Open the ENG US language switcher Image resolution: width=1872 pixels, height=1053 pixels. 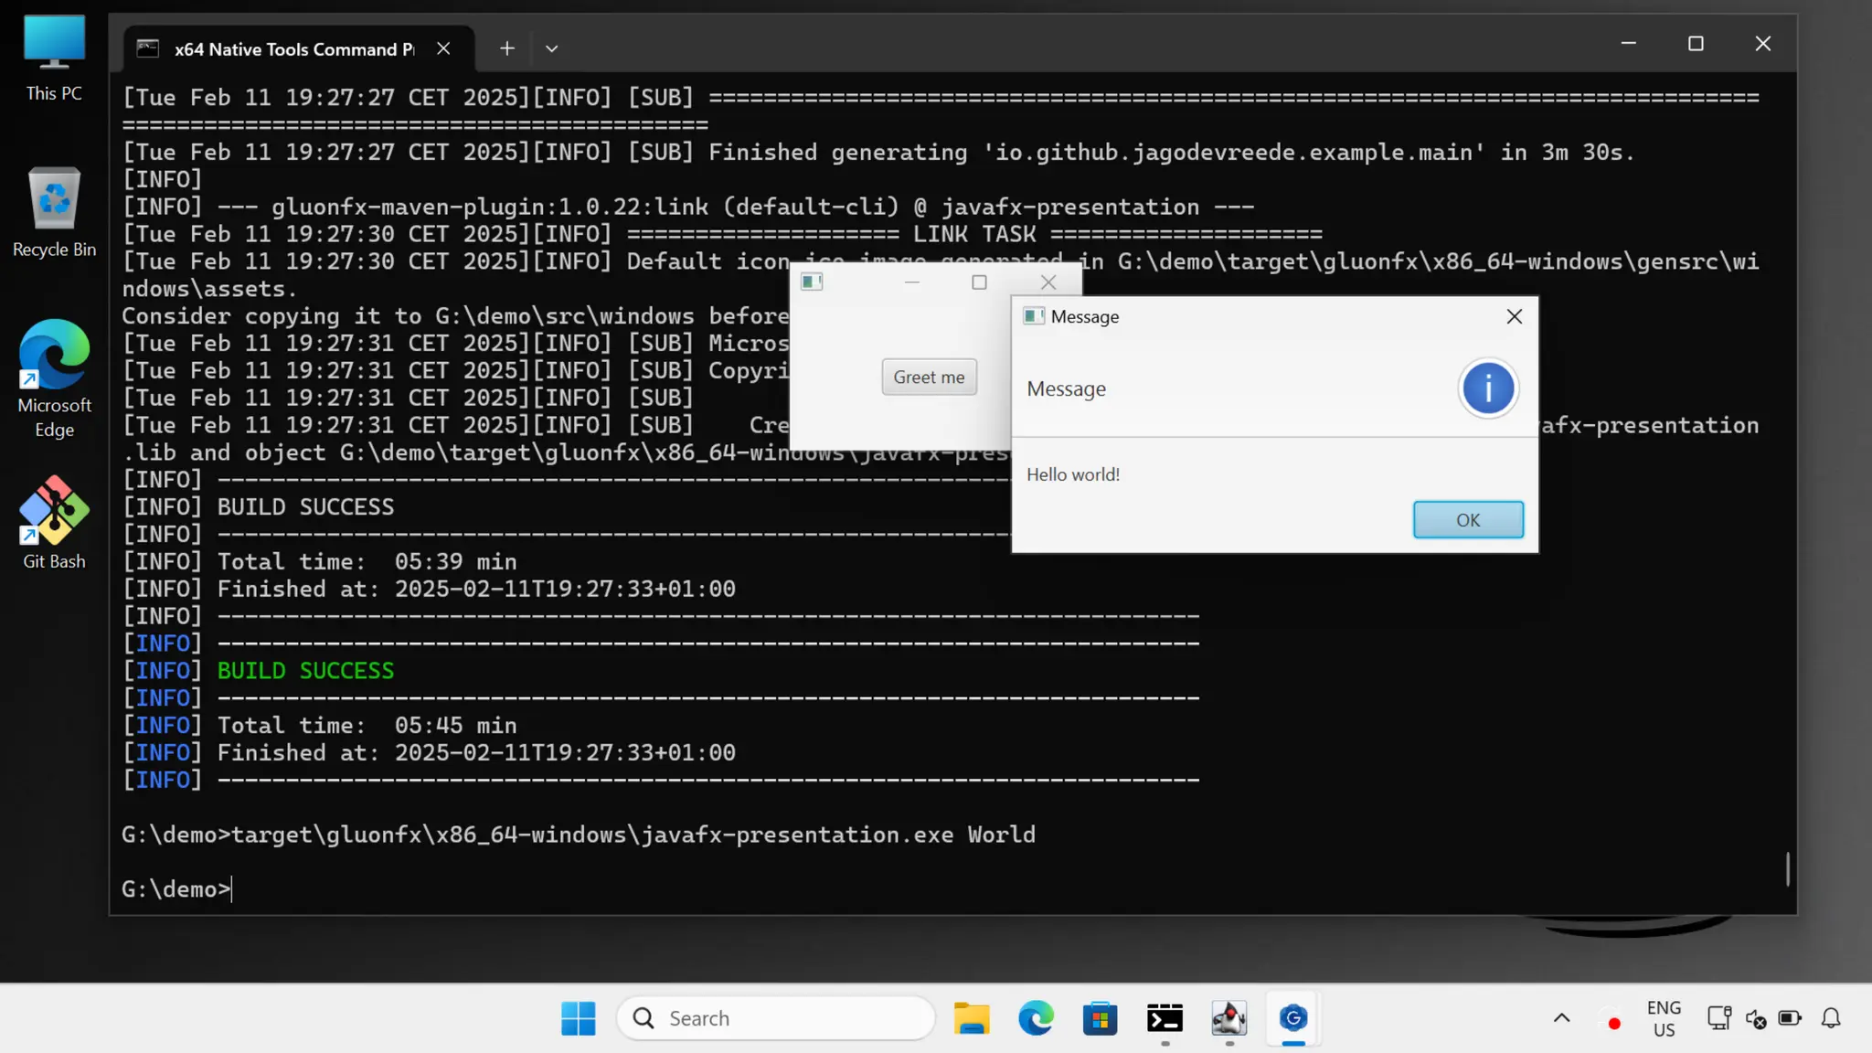point(1664,1017)
